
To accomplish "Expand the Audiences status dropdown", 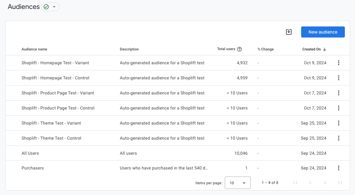I will tap(50, 7).
